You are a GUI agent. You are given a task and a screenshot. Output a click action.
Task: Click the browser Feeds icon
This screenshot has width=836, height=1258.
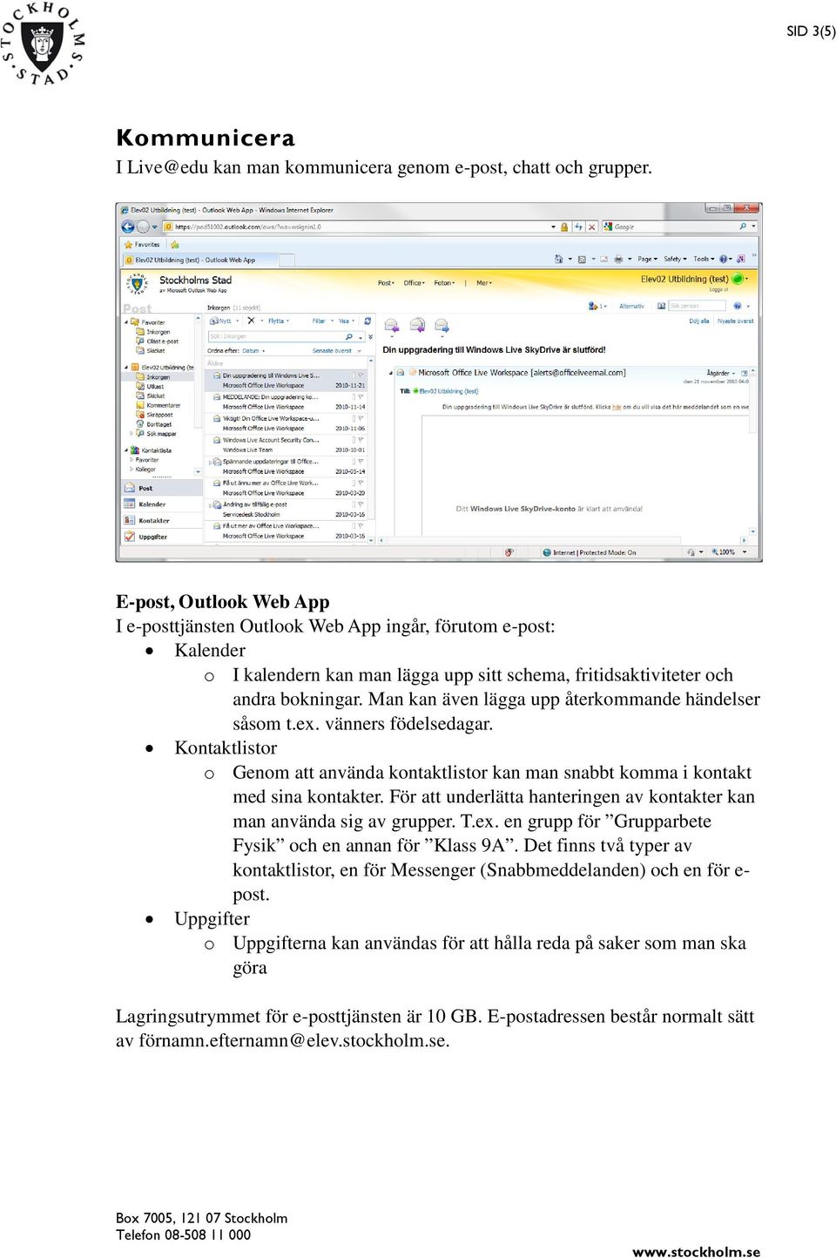click(582, 259)
